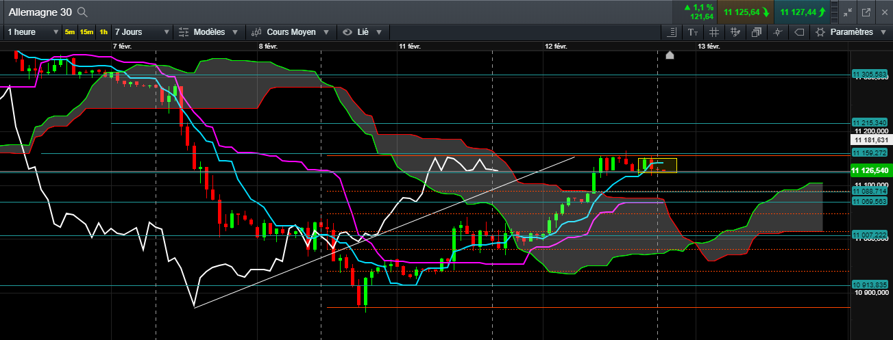Expand the 7 Jours period dropdown
The image size is (893, 340).
click(x=142, y=32)
